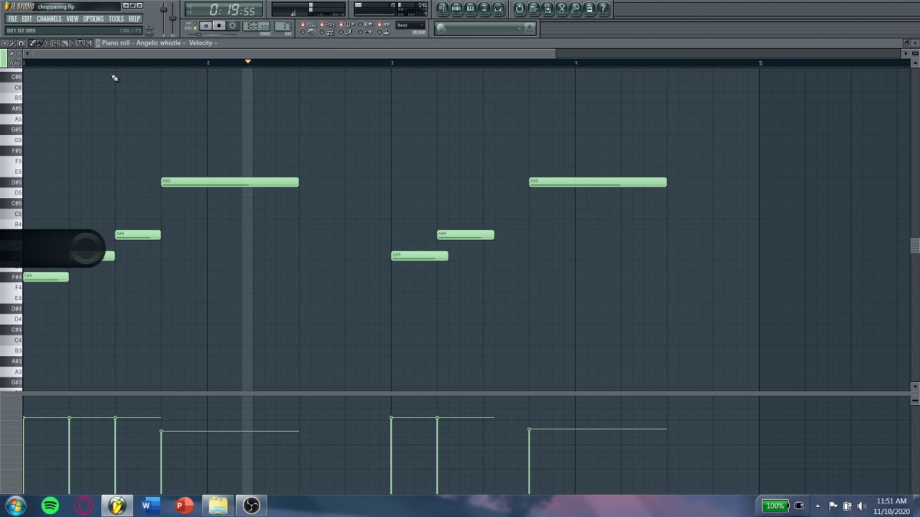Open the pattern selector dropdown beside the toolbar
Image resolution: width=920 pixels, height=517 pixels.
click(x=486, y=28)
